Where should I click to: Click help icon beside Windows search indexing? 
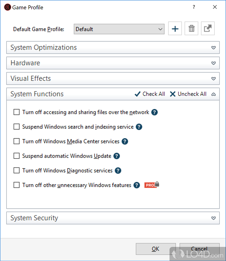coord(139,127)
